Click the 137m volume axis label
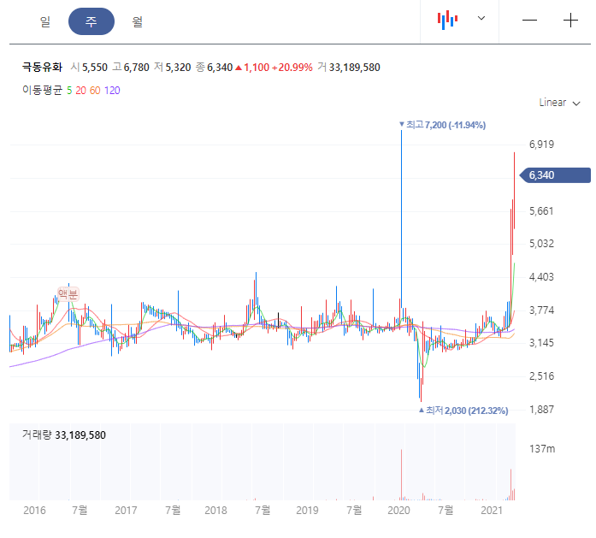The image size is (596, 538). (x=542, y=449)
